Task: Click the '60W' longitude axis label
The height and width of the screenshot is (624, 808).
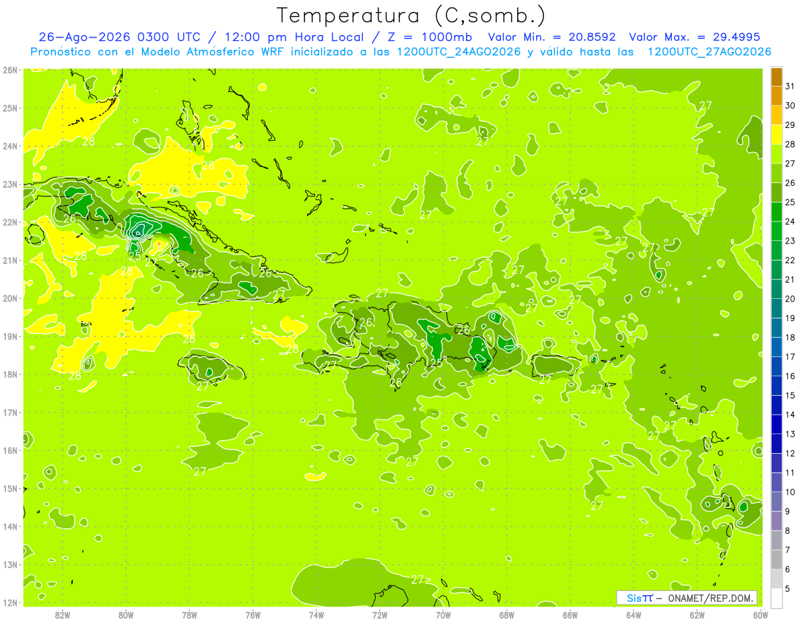Action: click(x=760, y=615)
